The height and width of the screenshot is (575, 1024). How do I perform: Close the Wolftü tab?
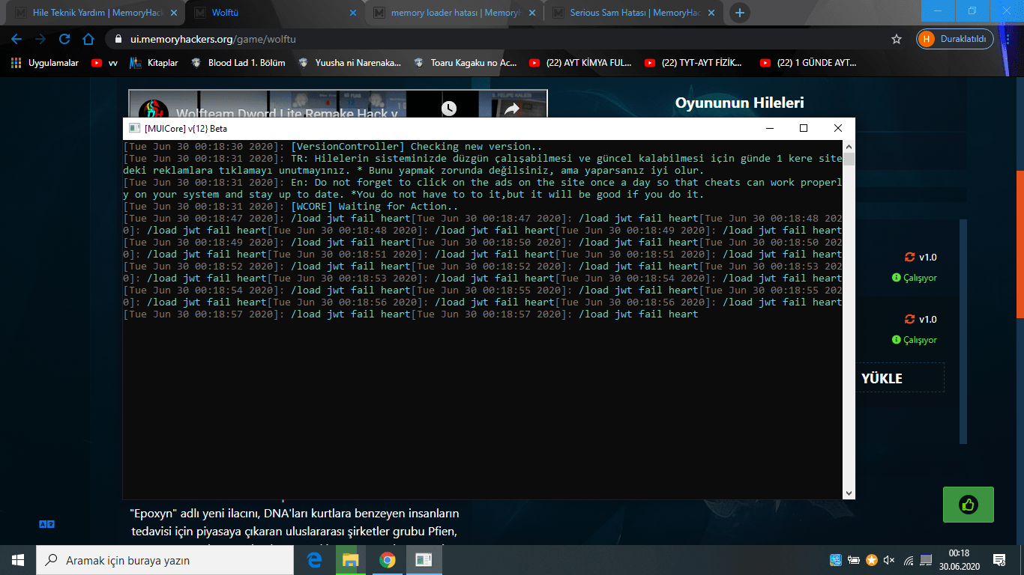353,13
